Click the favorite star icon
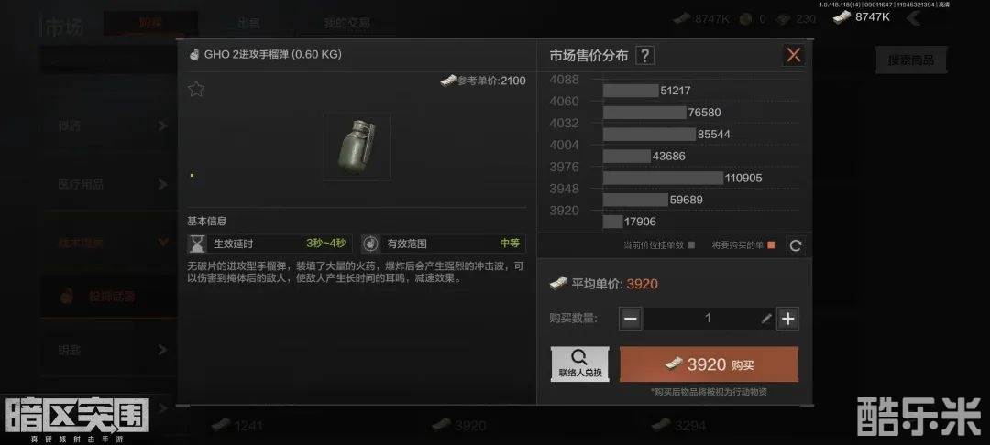Screen dimensions: 990x445 pyautogui.click(x=196, y=90)
